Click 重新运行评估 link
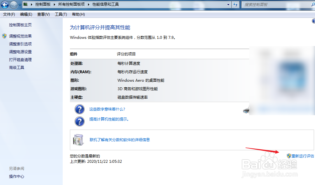This screenshot has width=315, height=185. pyautogui.click(x=303, y=156)
